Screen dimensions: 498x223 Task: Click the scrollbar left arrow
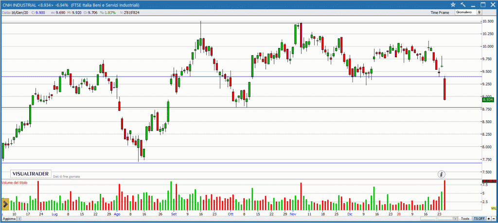tap(19, 219)
